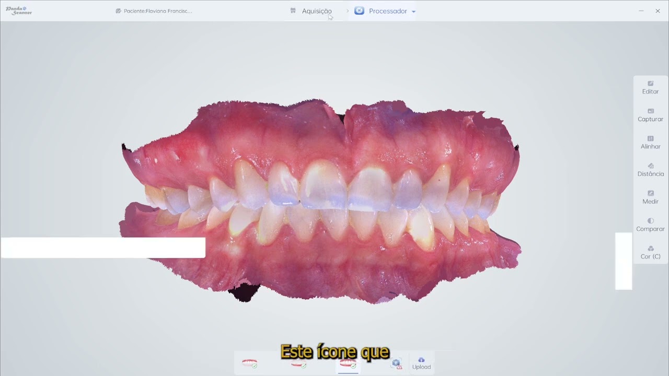This screenshot has height=376, width=669.
Task: Upload the scan data
Action: 421,363
